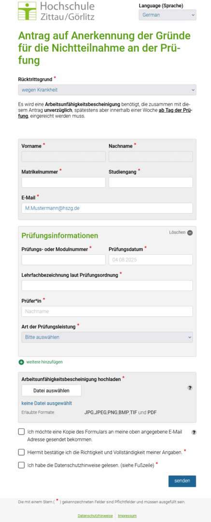
Task: Open the Language (Sprache) dropdown
Action: click(x=168, y=15)
